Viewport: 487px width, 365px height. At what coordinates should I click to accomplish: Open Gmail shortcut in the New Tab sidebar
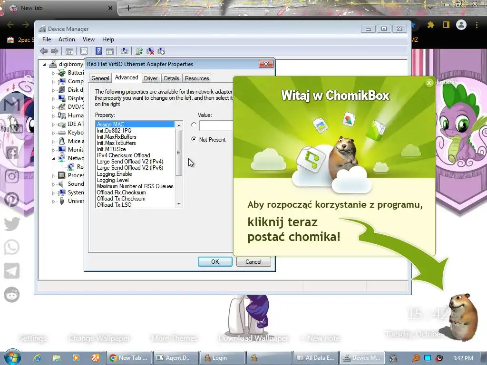tap(12, 105)
